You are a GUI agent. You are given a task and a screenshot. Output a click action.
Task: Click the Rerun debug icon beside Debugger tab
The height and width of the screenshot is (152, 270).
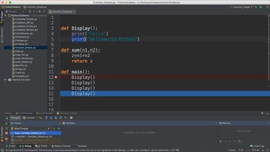7,118
